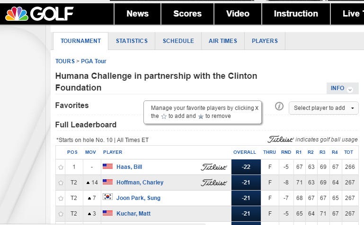Sort leaderboard by OVERALL column header
This screenshot has width=364, height=225.
click(x=244, y=152)
